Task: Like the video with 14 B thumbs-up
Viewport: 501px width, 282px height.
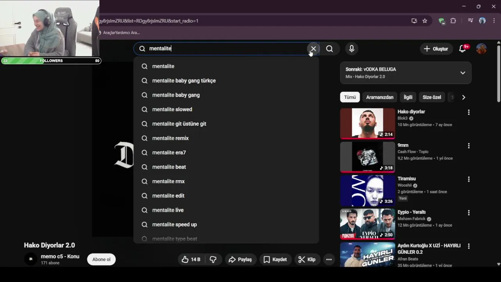Action: click(191, 259)
